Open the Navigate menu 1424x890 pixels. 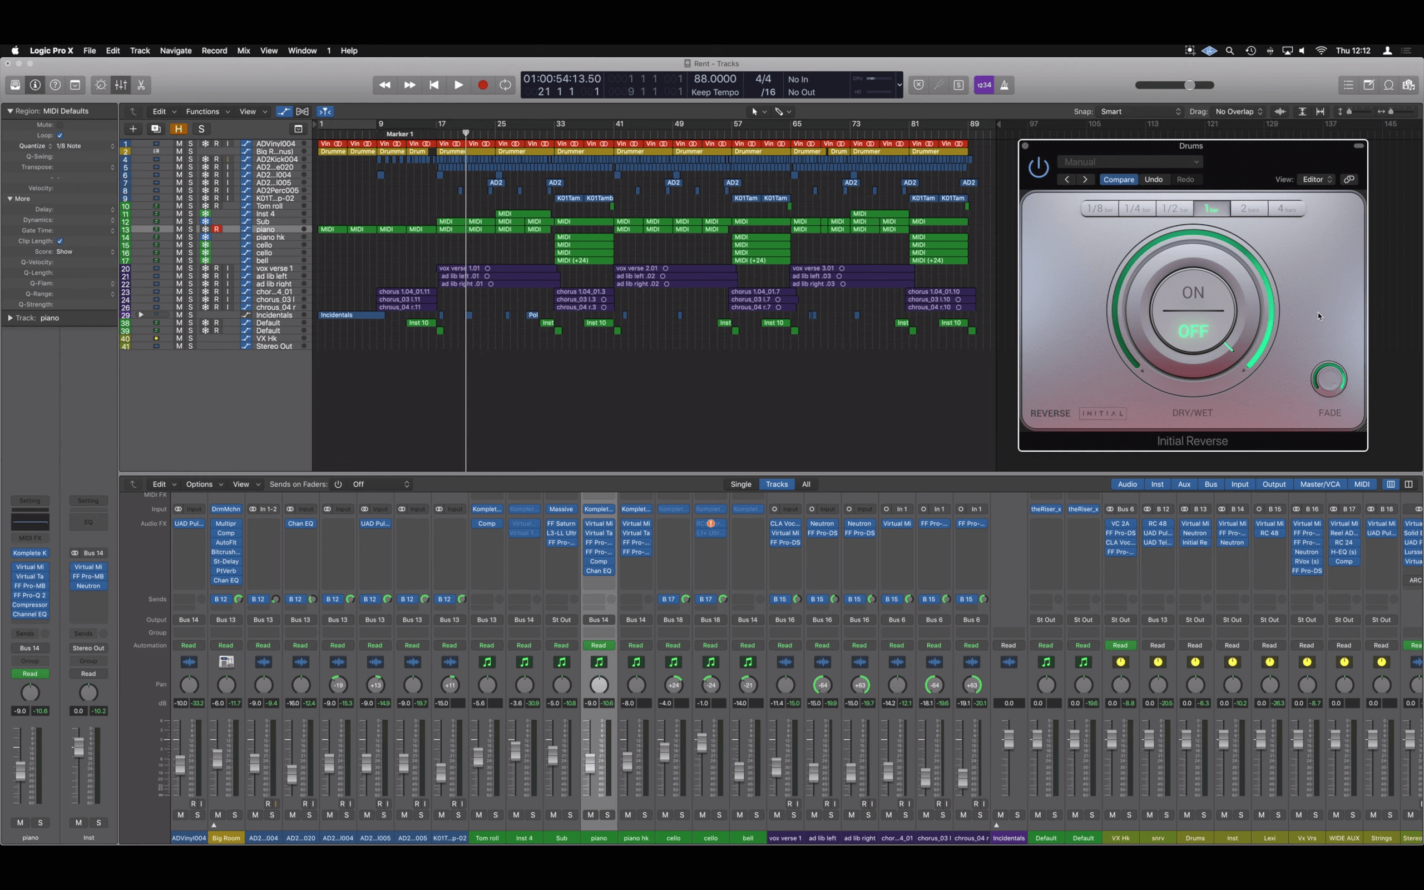click(x=175, y=51)
